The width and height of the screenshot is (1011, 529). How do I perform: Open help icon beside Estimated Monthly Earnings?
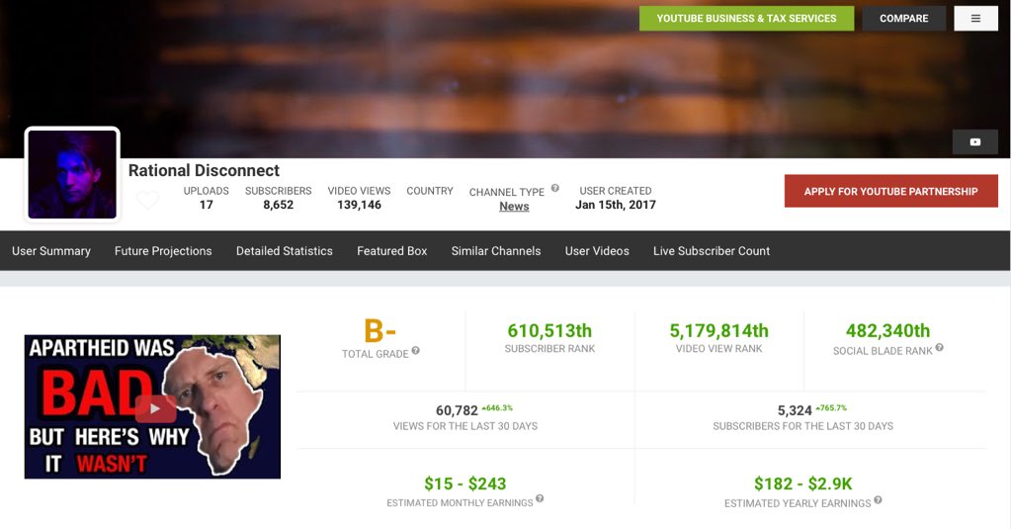coord(540,498)
